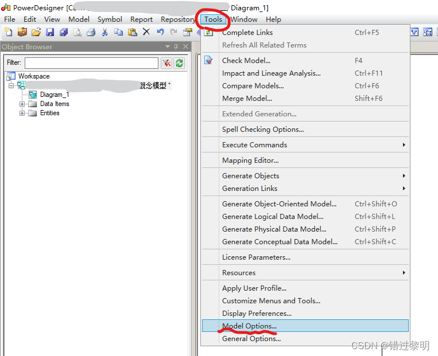
Task: Open the Window menu
Action: [x=243, y=19]
